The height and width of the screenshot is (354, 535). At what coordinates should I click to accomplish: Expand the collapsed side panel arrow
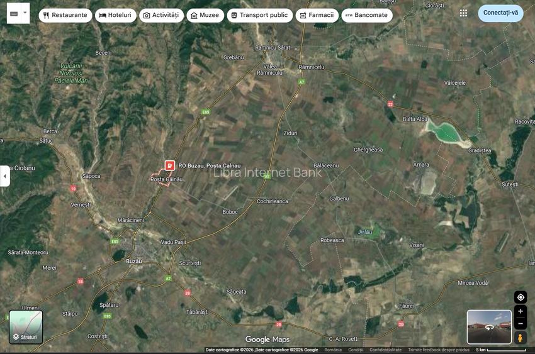click(5, 176)
